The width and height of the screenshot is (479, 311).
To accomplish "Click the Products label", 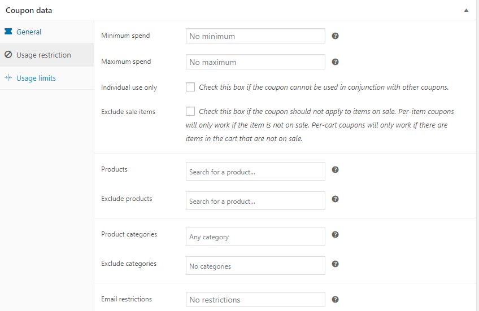I will tap(114, 169).
